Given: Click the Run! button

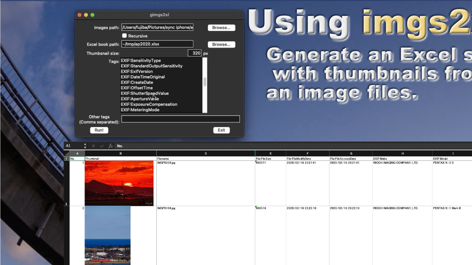Looking at the screenshot, I should point(99,130).
